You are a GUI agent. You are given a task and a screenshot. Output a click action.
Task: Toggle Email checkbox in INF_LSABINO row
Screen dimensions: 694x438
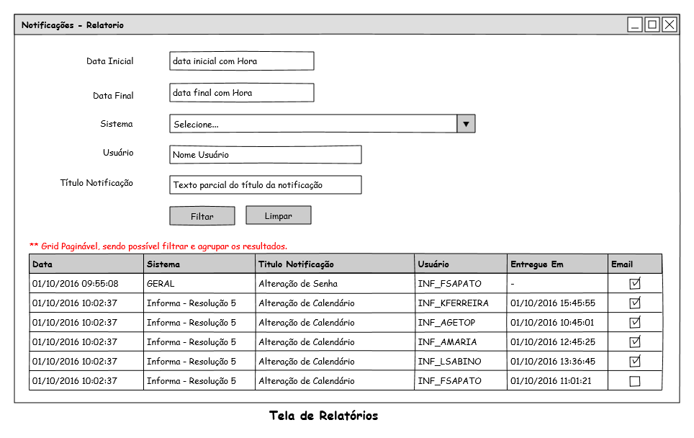pyautogui.click(x=634, y=362)
